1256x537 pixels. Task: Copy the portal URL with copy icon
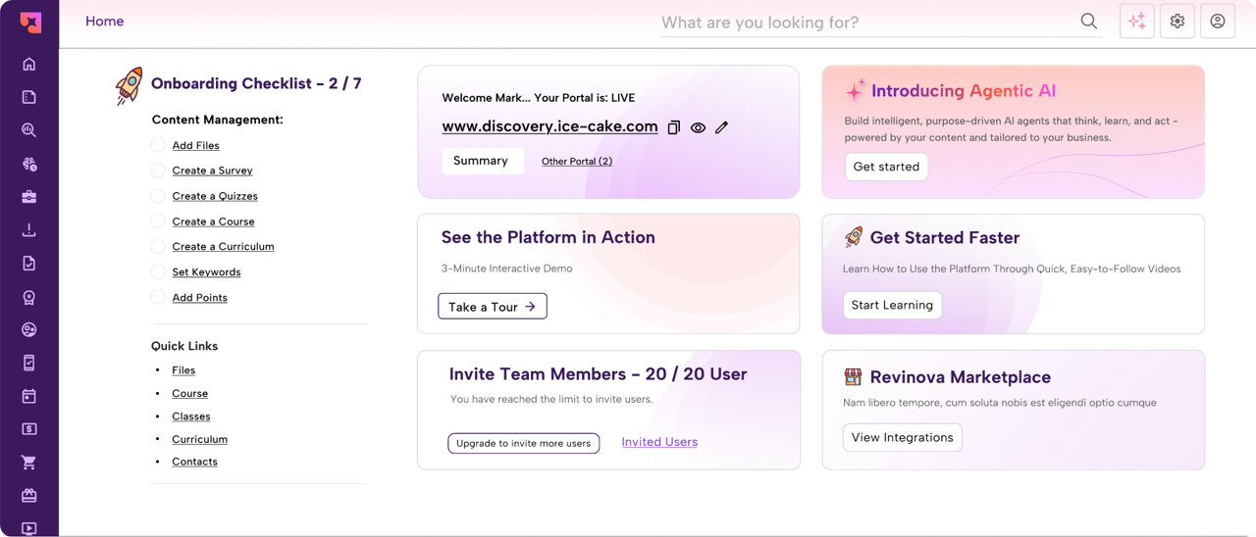[x=674, y=127]
